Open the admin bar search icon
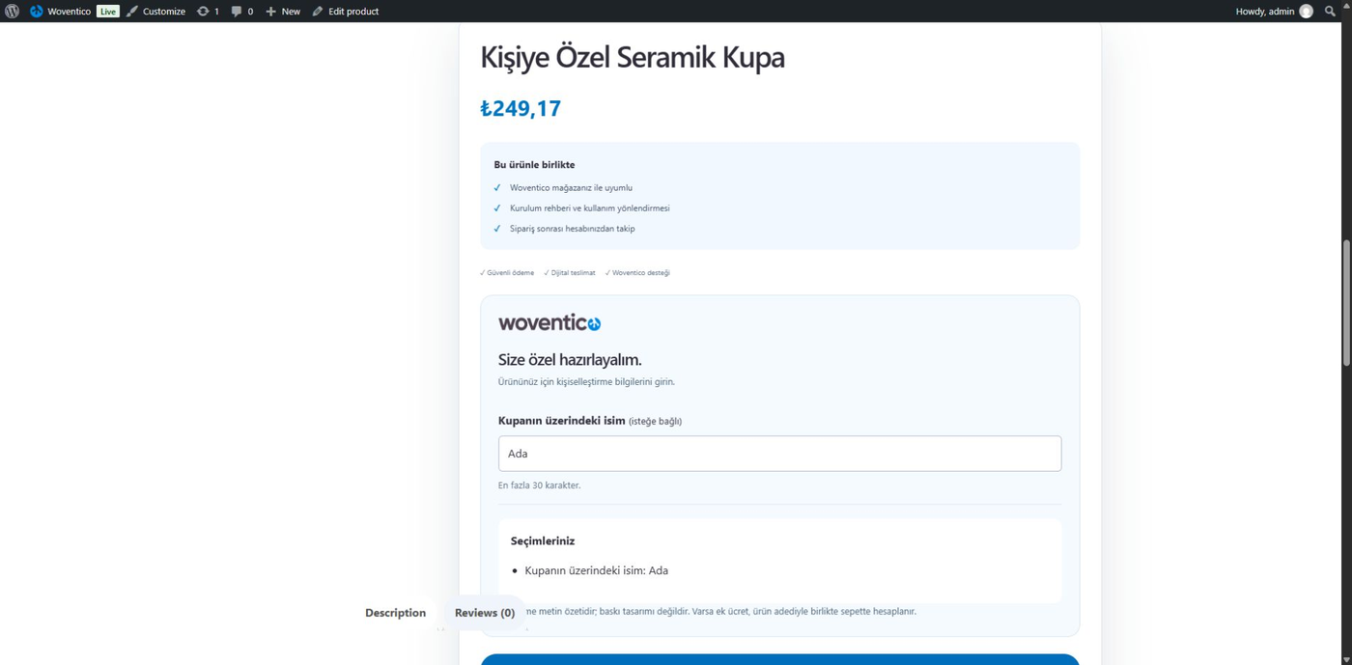Screen dimensions: 1352x665 coord(1330,12)
